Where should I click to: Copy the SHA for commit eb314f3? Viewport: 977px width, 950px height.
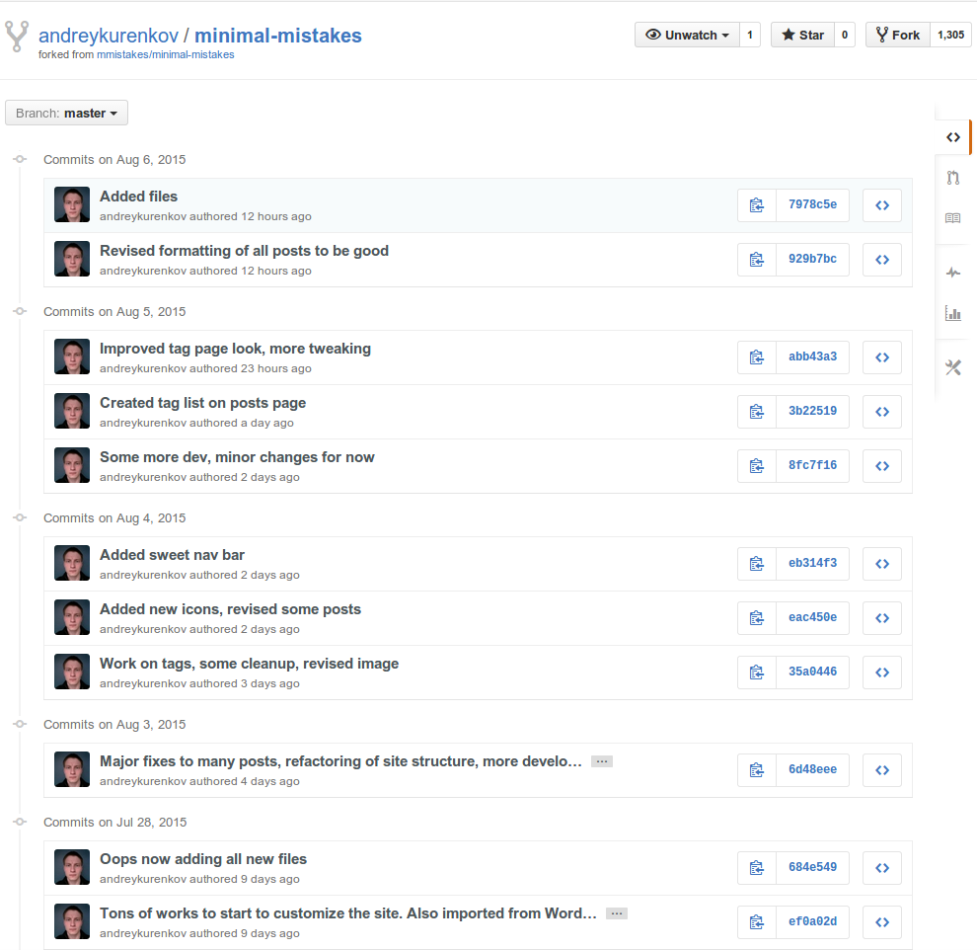tap(756, 564)
